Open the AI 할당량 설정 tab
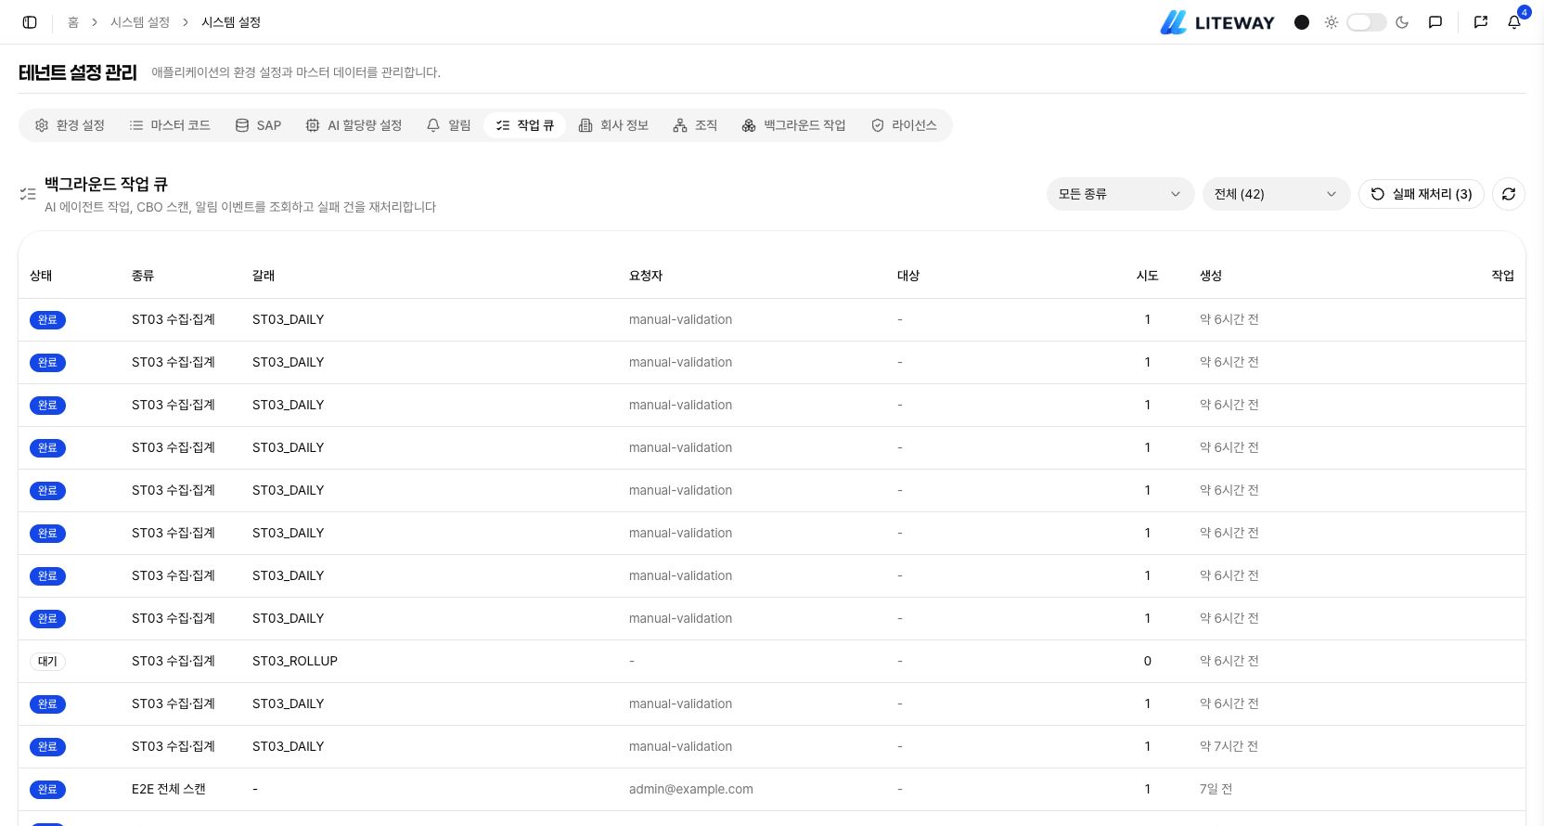The width and height of the screenshot is (1544, 826). [354, 125]
